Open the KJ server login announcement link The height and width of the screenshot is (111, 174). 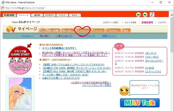click(76, 54)
